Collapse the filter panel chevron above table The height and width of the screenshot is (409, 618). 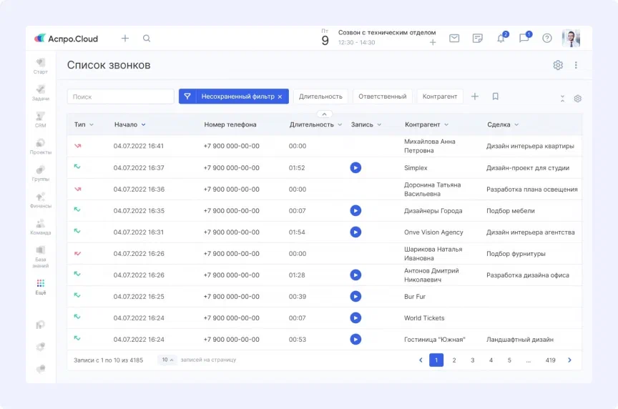click(x=323, y=114)
